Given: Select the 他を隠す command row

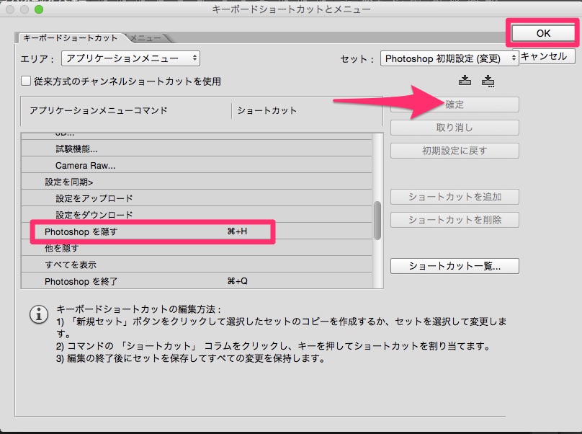Looking at the screenshot, I should click(x=197, y=248).
